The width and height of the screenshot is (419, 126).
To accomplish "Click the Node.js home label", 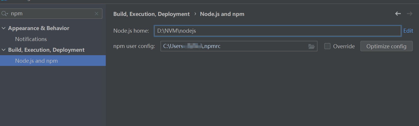I will tap(131, 31).
